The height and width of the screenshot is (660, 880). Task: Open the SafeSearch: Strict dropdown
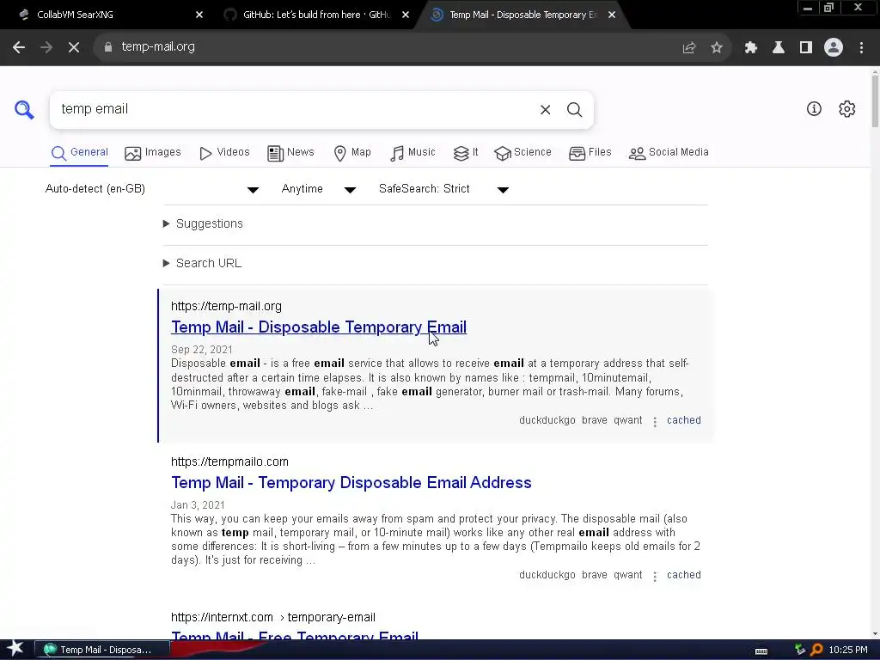coord(443,189)
